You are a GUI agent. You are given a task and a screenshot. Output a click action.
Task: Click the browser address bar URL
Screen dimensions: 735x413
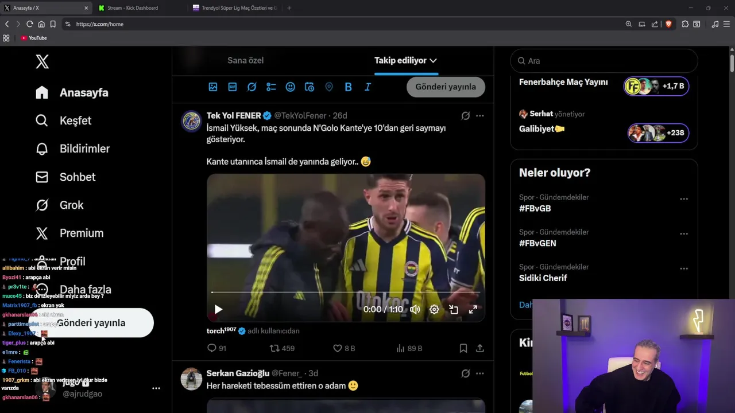pyautogui.click(x=99, y=24)
